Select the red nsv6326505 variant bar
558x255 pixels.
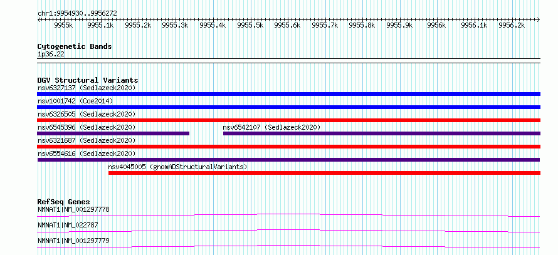(288, 120)
